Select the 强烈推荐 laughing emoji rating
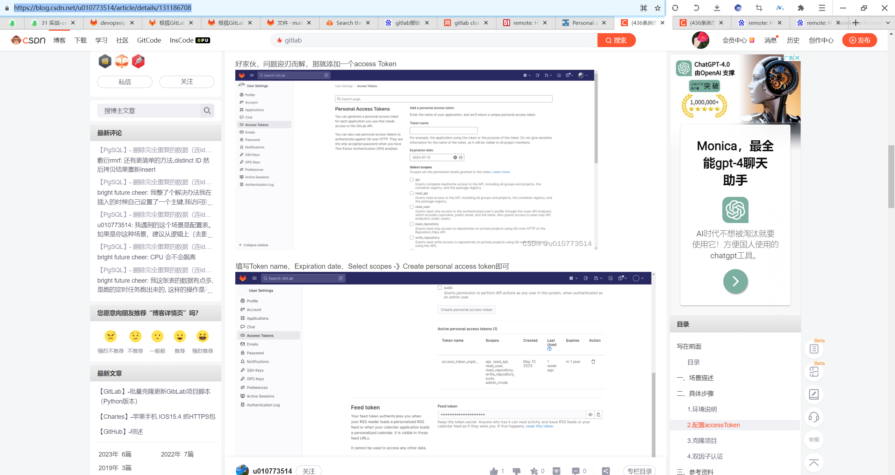 202,336
